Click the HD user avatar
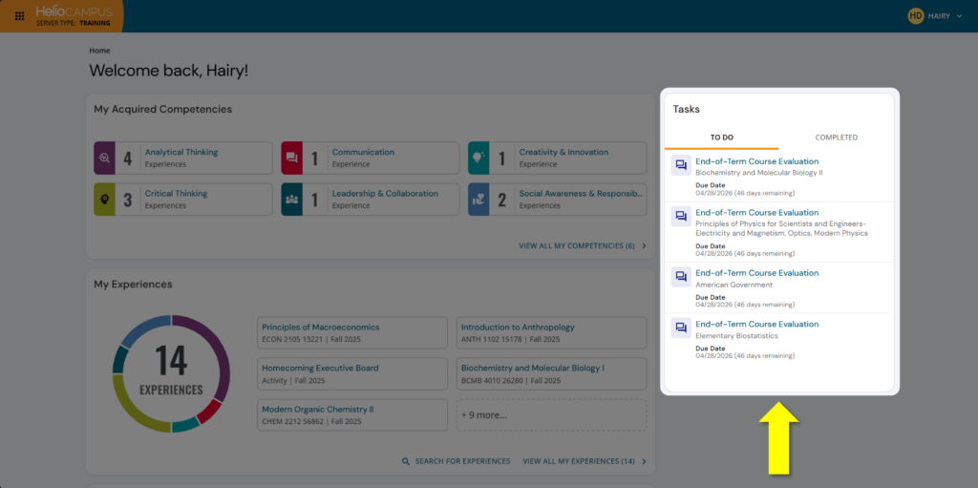 click(x=915, y=16)
